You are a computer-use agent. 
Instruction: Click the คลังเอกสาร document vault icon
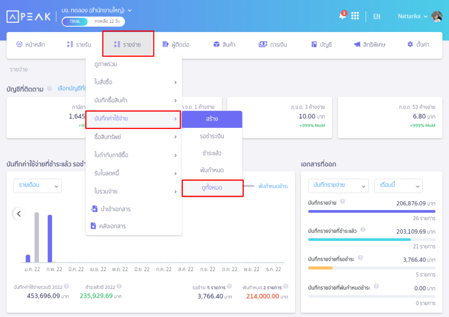pos(93,226)
